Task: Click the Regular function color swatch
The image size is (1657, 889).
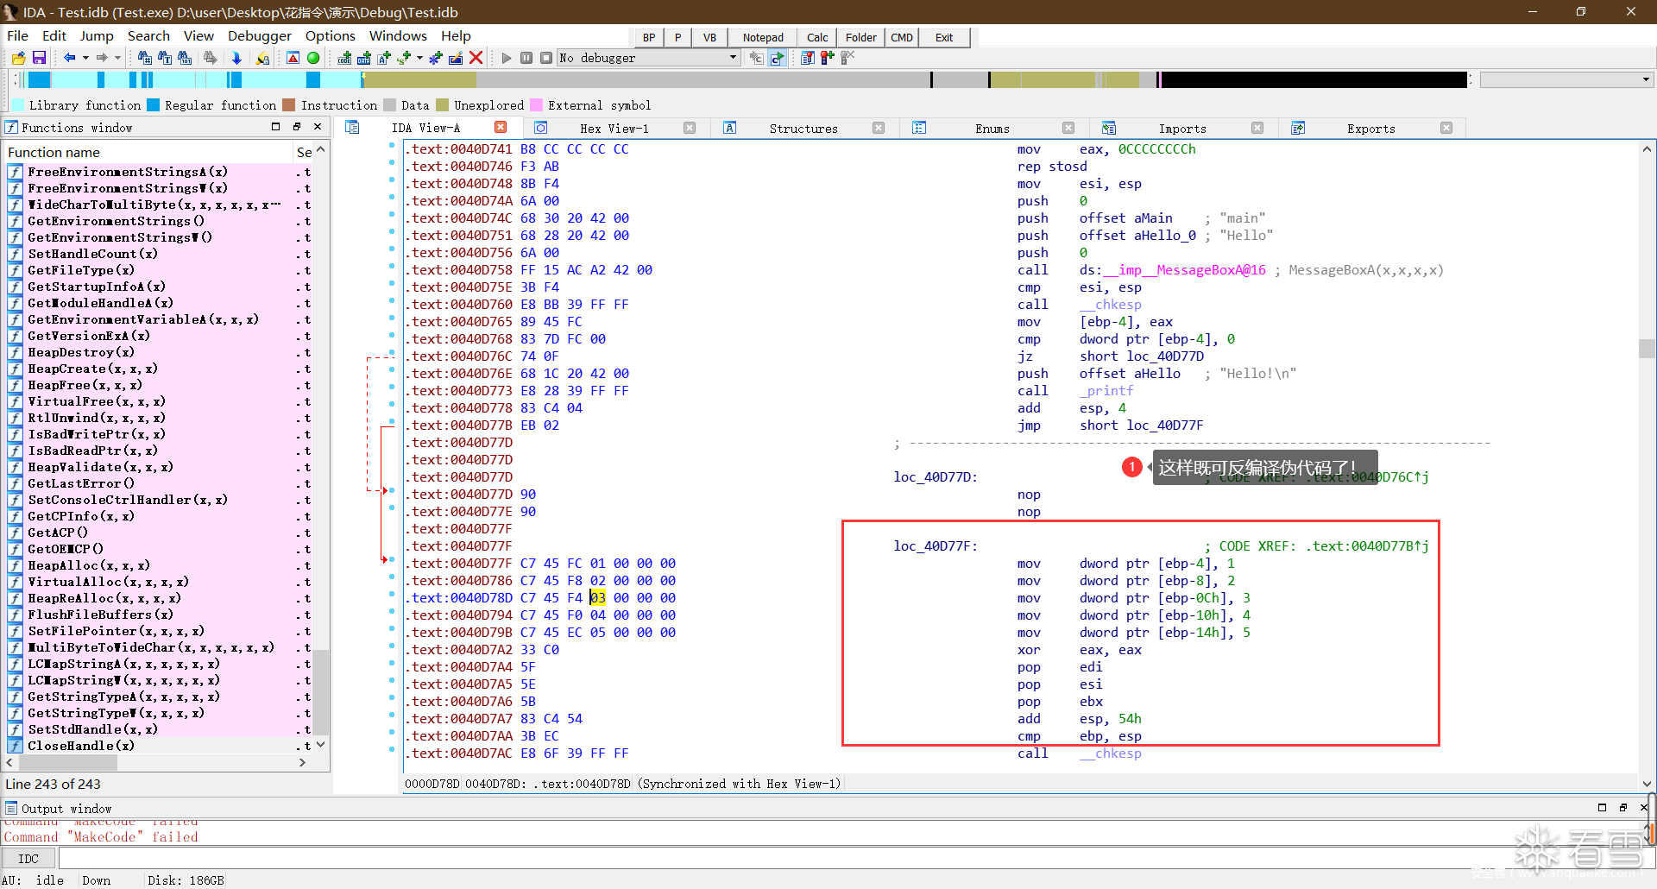Action: point(154,105)
